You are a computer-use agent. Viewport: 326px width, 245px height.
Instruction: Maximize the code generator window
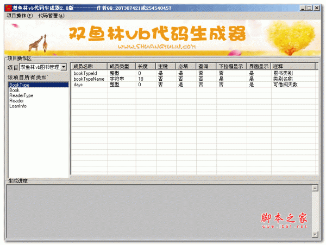(x=309, y=8)
